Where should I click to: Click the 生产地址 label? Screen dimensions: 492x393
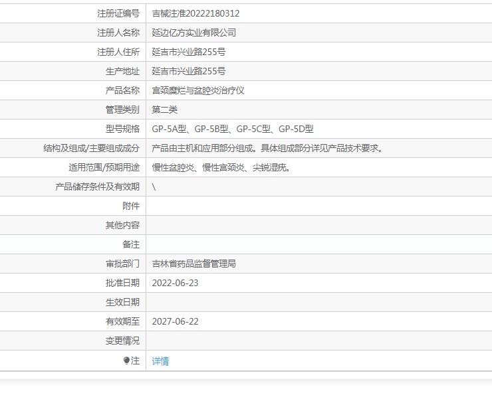click(123, 71)
